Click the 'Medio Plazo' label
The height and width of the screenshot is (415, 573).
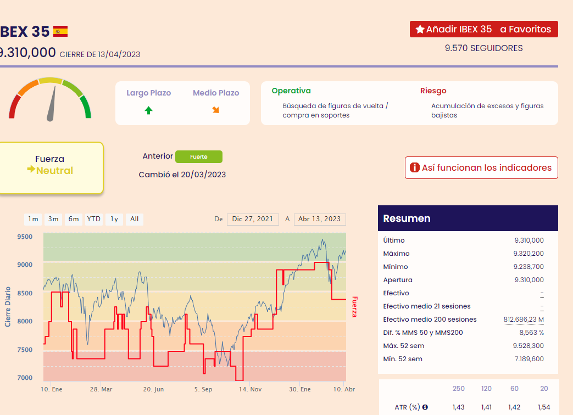[x=216, y=93]
